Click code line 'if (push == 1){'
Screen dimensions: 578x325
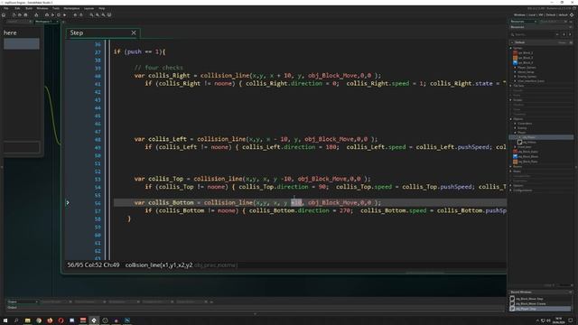[139, 51]
